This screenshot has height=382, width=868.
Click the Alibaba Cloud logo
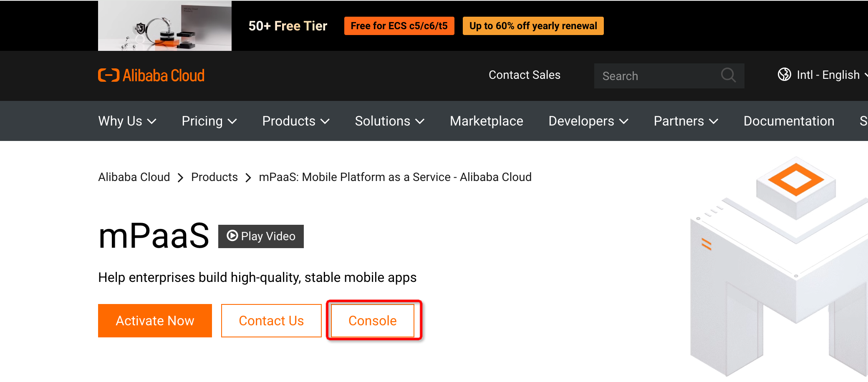[x=151, y=75]
